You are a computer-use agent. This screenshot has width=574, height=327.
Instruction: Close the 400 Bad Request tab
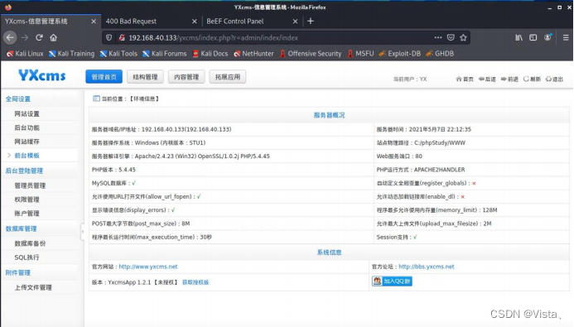coord(195,22)
